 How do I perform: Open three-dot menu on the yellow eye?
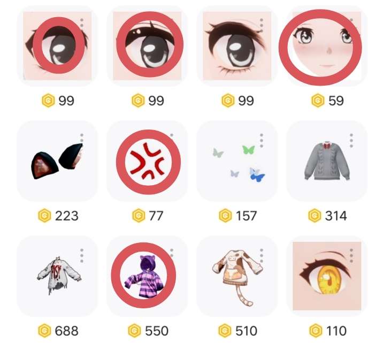pos(351,256)
